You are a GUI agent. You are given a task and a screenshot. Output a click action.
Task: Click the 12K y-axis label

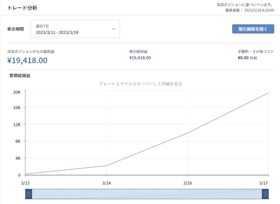[x=17, y=124]
